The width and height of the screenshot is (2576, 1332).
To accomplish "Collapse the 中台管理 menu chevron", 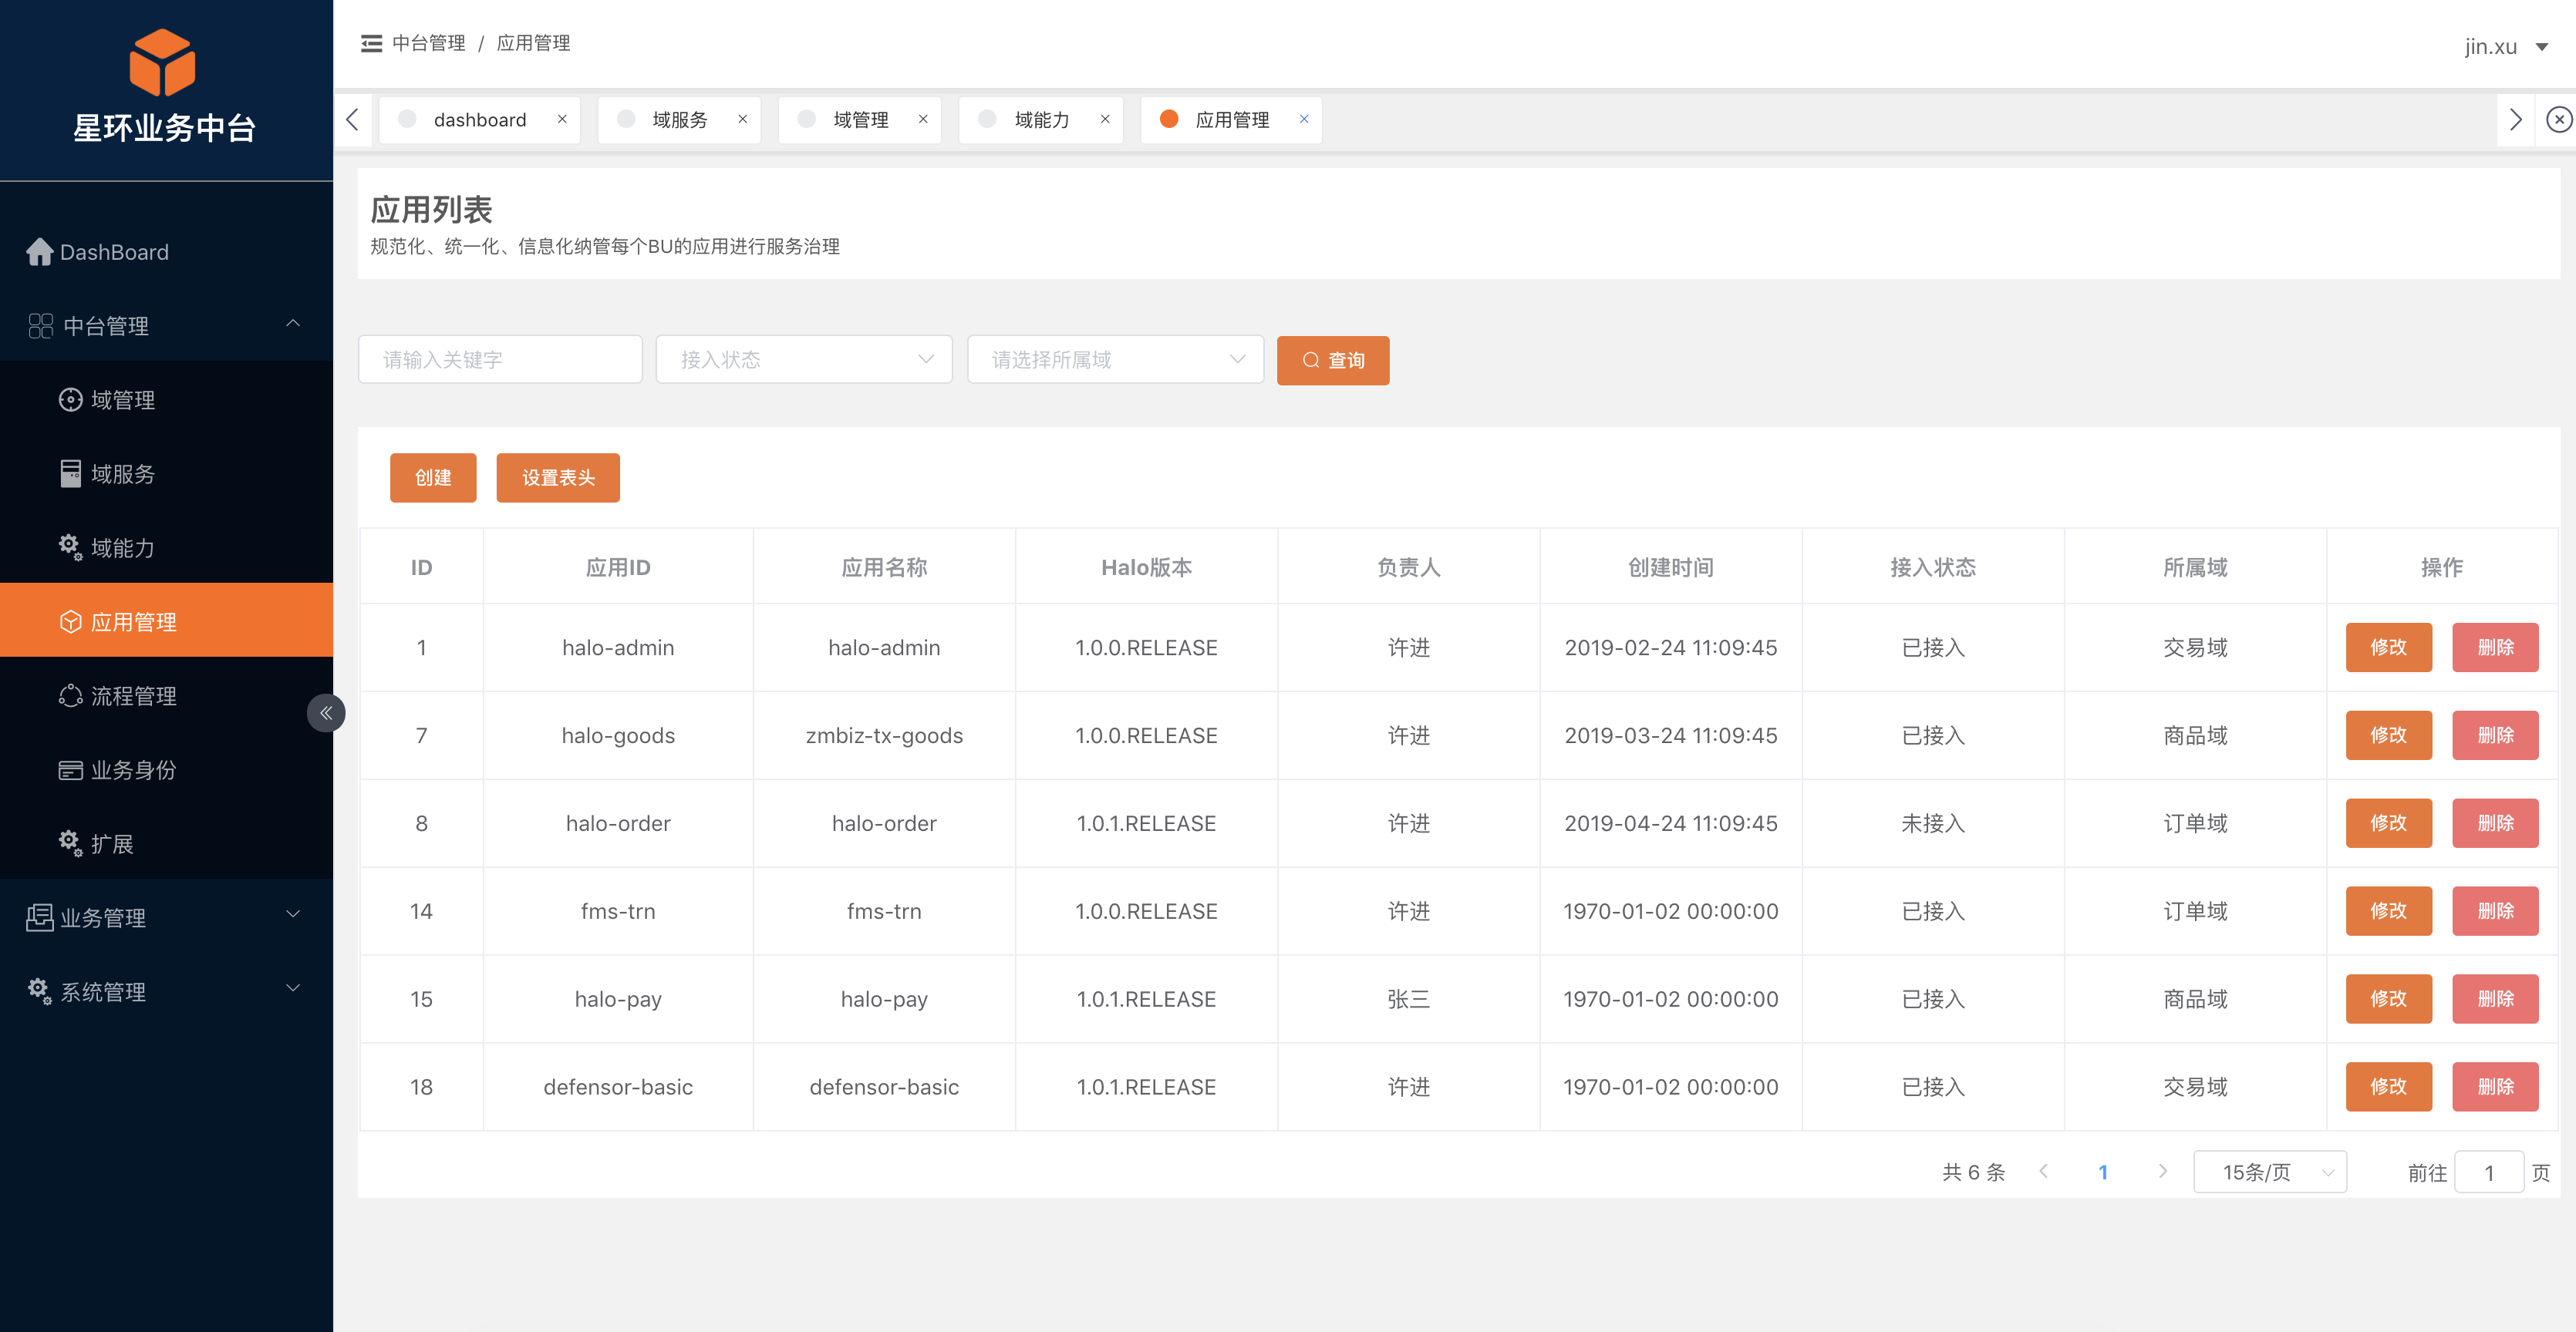I will coord(293,324).
